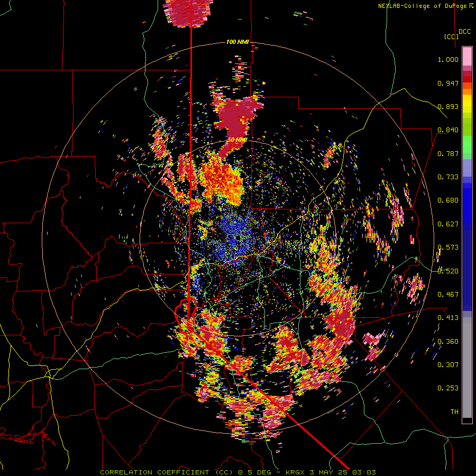Click the KRGX station identifier in caption
The width and height of the screenshot is (476, 476).
[x=296, y=472]
